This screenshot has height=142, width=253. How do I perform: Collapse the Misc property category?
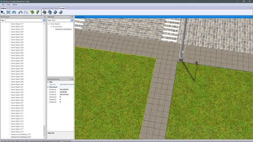click(x=48, y=82)
